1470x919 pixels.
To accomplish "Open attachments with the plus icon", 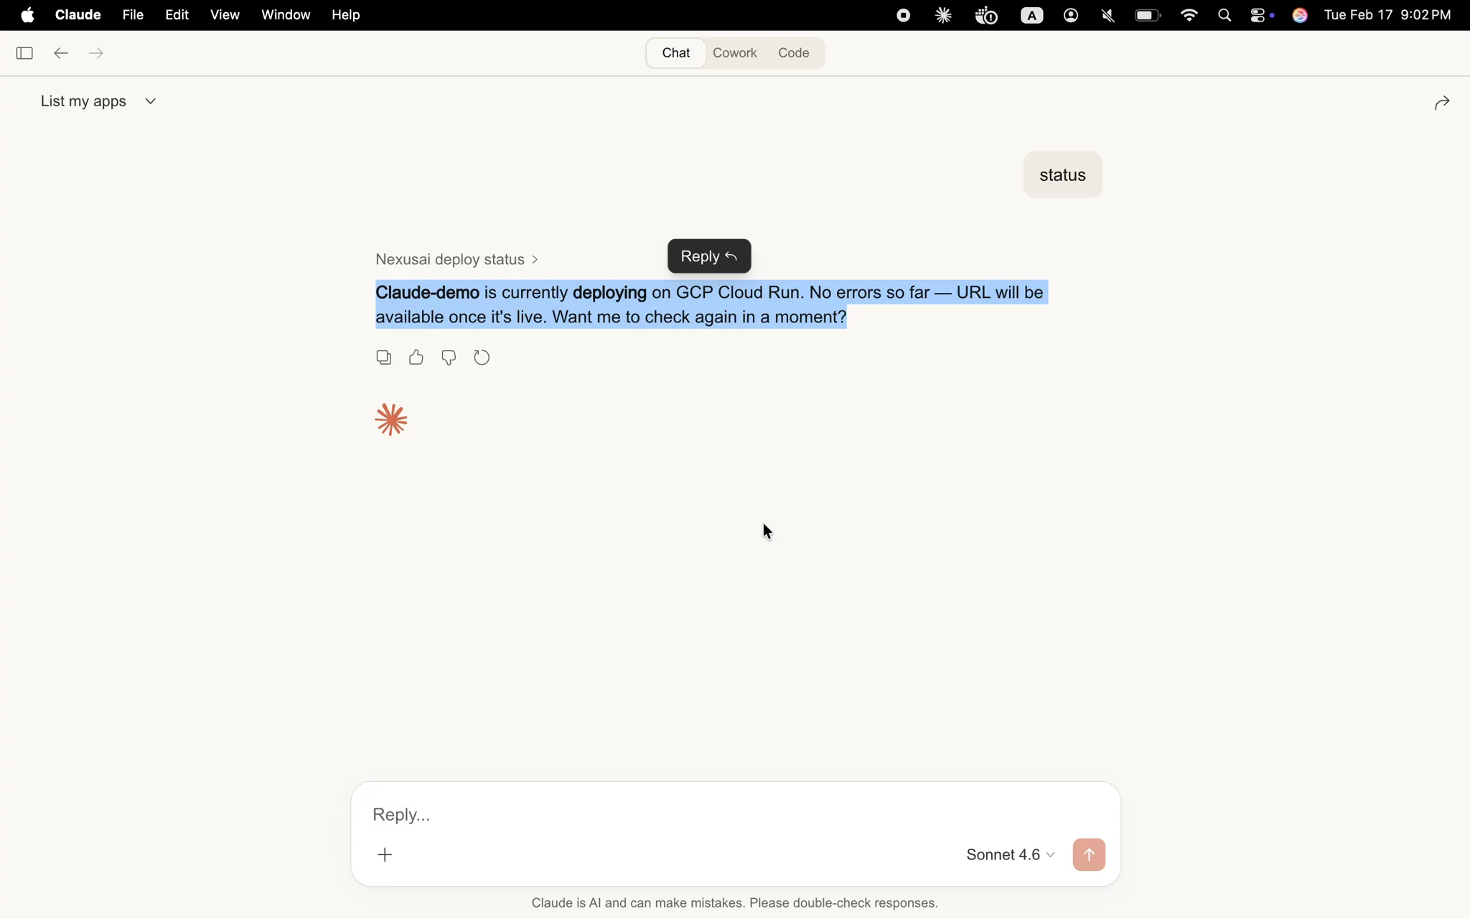I will coord(385,854).
